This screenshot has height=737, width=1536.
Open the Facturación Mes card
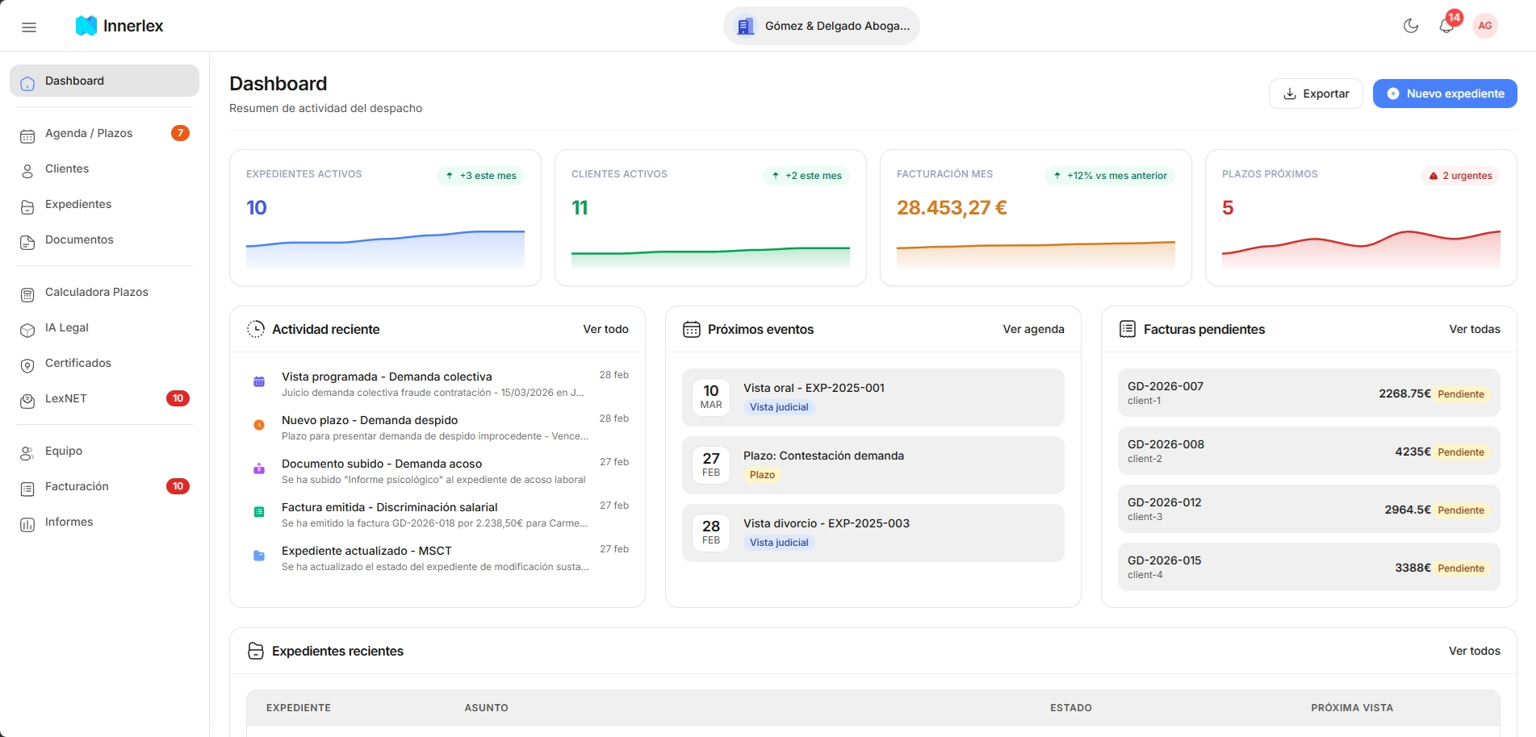(1036, 218)
